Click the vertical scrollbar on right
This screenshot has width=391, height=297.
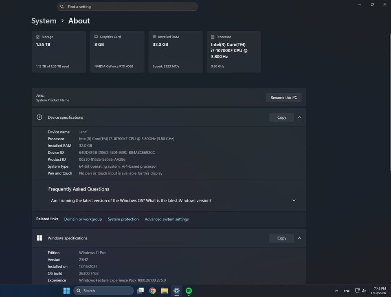(x=390, y=102)
